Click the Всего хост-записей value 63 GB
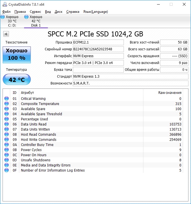191x204 pixels. (x=174, y=49)
